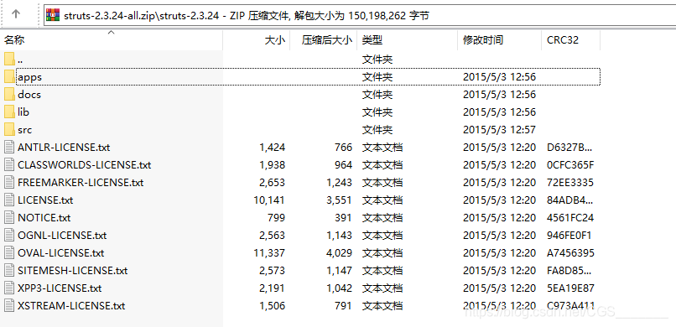
Task: Click the XPP3-LICENSE.txt file icon
Action: tap(9, 288)
